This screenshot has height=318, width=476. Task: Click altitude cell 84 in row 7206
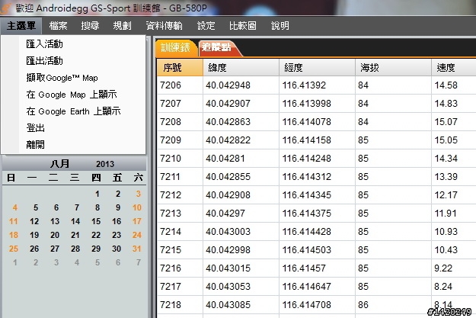click(394, 85)
